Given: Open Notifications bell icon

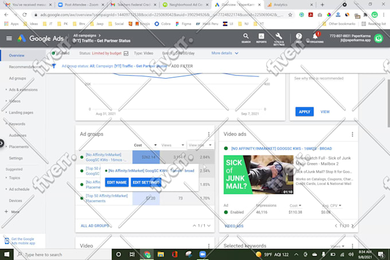Looking at the screenshot, I should [x=315, y=38].
